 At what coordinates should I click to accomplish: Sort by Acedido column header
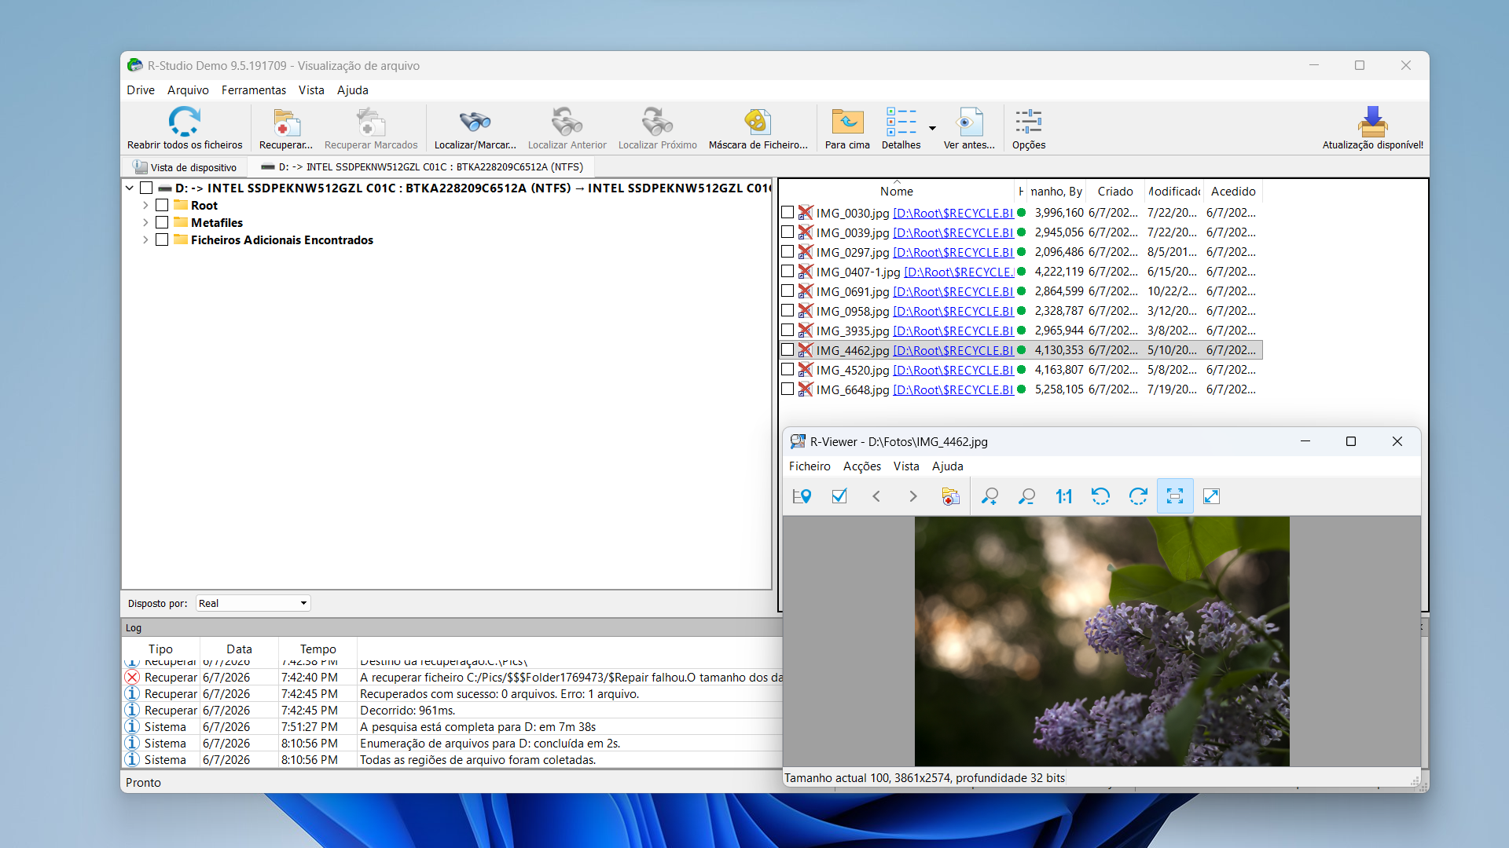pyautogui.click(x=1232, y=191)
